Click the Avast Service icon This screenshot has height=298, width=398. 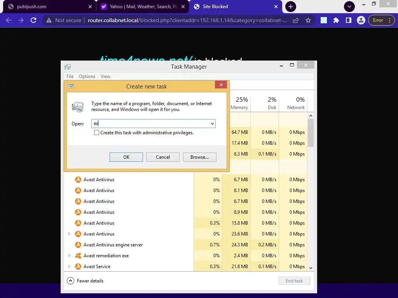[78, 267]
